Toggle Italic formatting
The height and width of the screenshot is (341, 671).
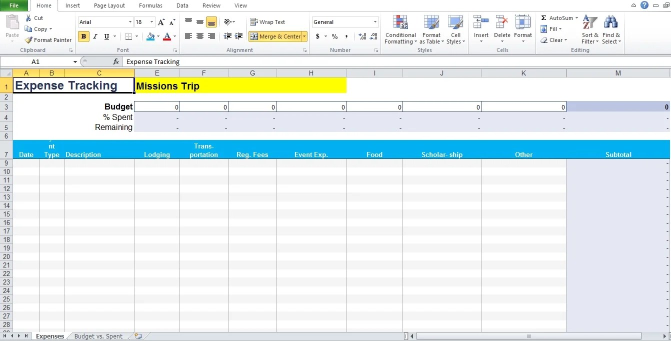tap(95, 36)
